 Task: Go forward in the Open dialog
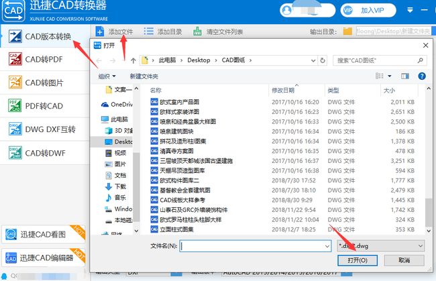(112, 60)
